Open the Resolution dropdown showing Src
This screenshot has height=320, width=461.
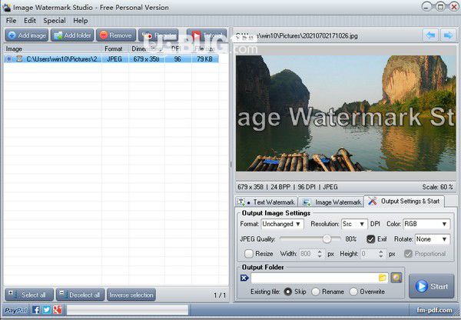coord(354,224)
